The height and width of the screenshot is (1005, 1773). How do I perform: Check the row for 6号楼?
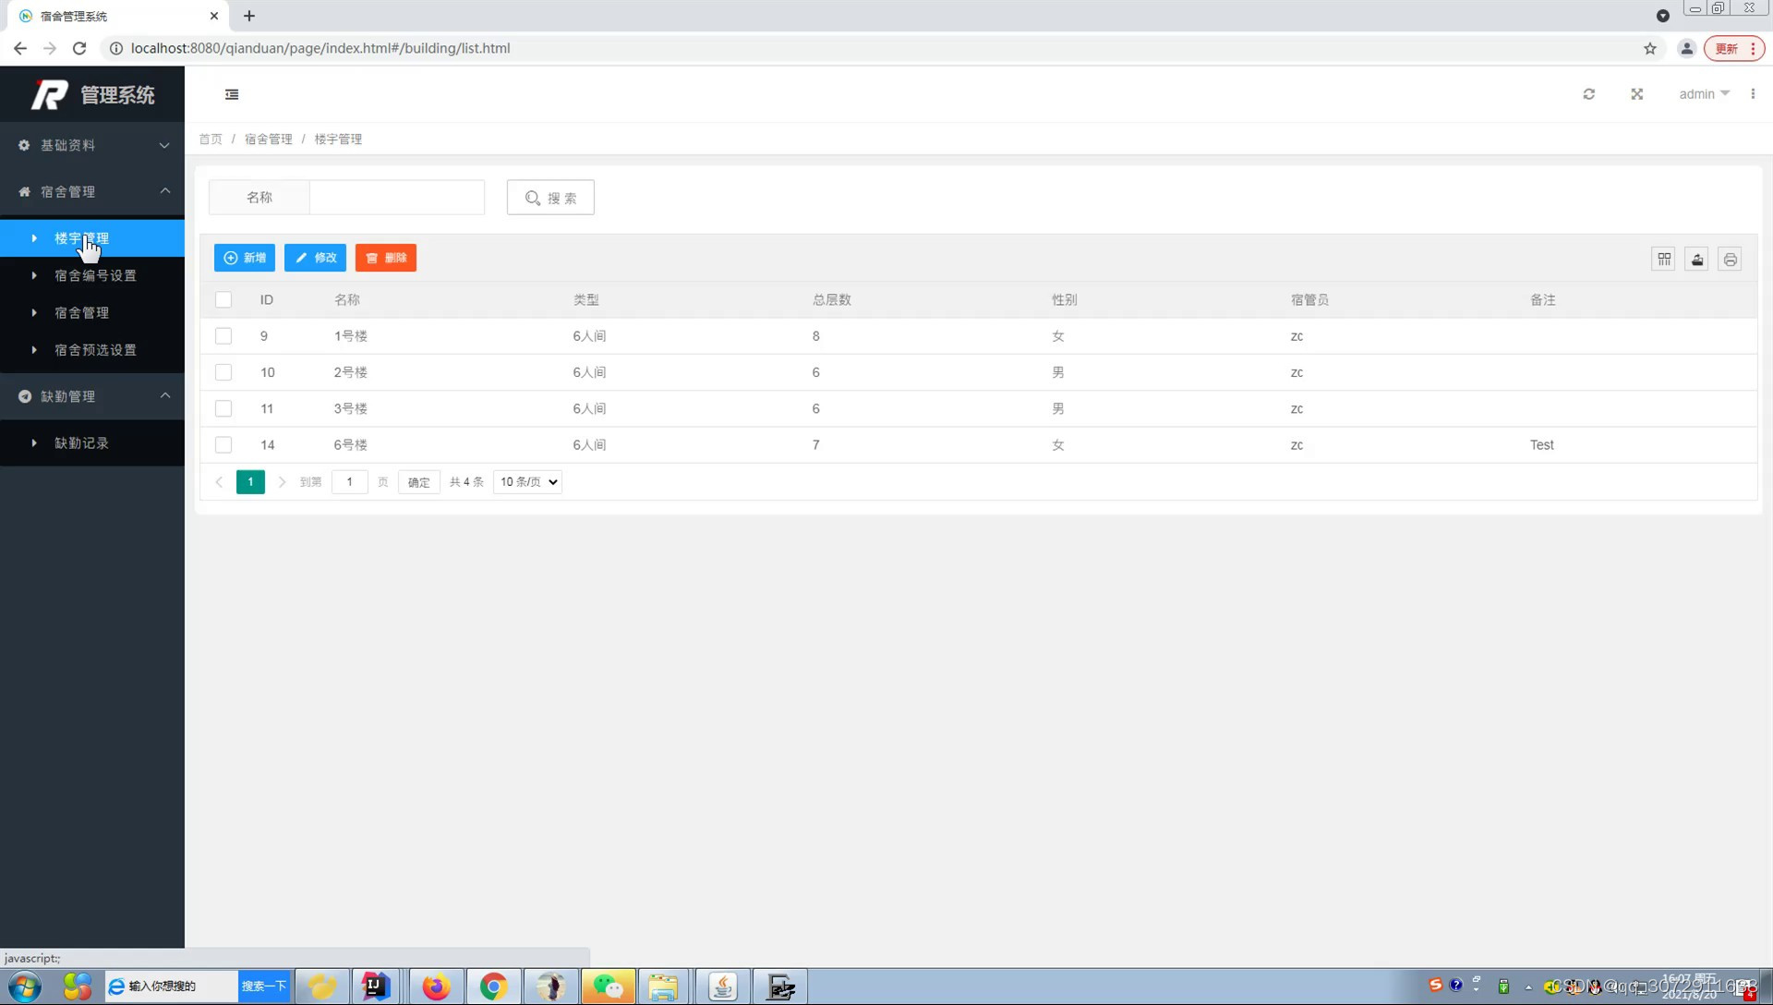point(223,445)
